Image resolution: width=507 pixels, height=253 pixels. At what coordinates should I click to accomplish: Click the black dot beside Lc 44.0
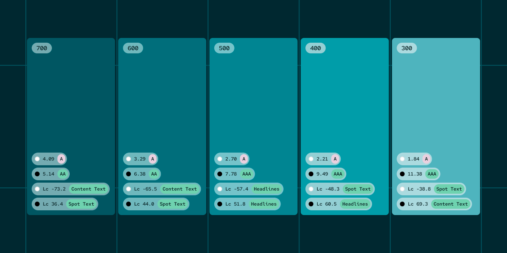128,204
